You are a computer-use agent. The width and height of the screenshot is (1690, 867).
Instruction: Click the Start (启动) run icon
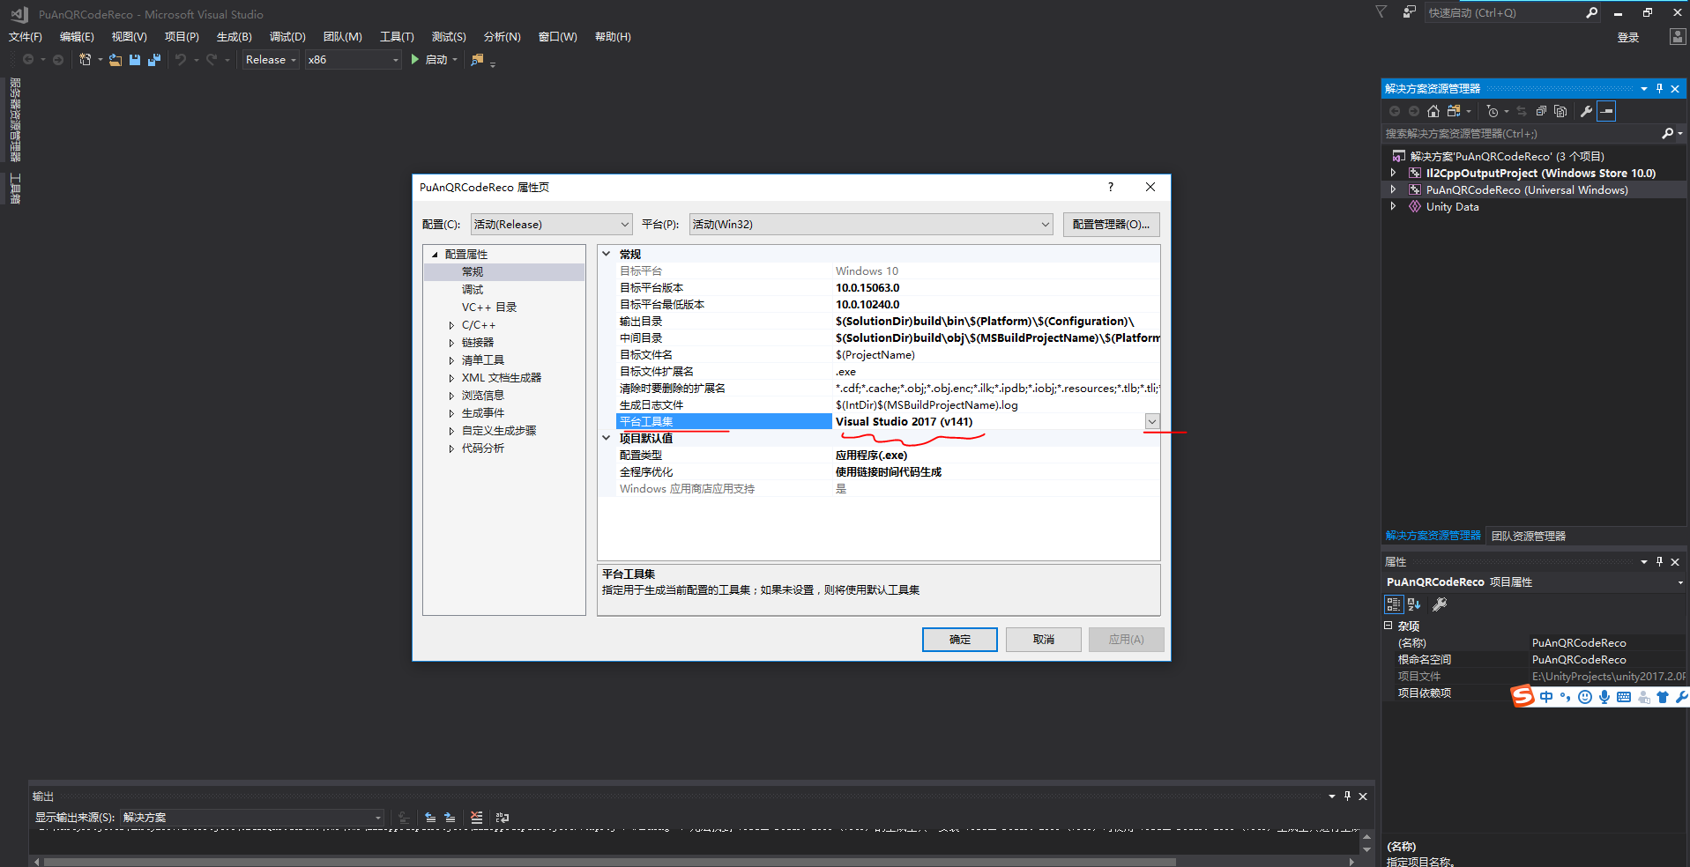(x=414, y=59)
